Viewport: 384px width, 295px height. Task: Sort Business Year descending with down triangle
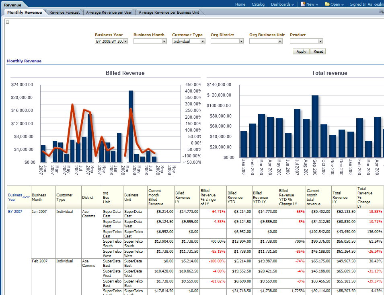tap(28, 197)
